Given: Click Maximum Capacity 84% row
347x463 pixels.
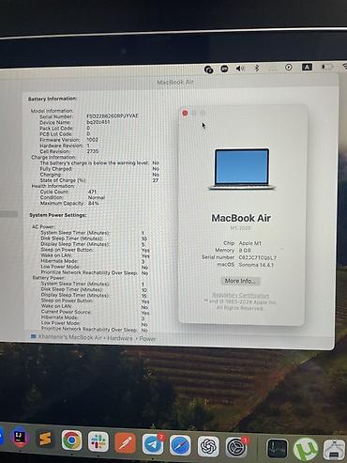Looking at the screenshot, I should pyautogui.click(x=69, y=203).
